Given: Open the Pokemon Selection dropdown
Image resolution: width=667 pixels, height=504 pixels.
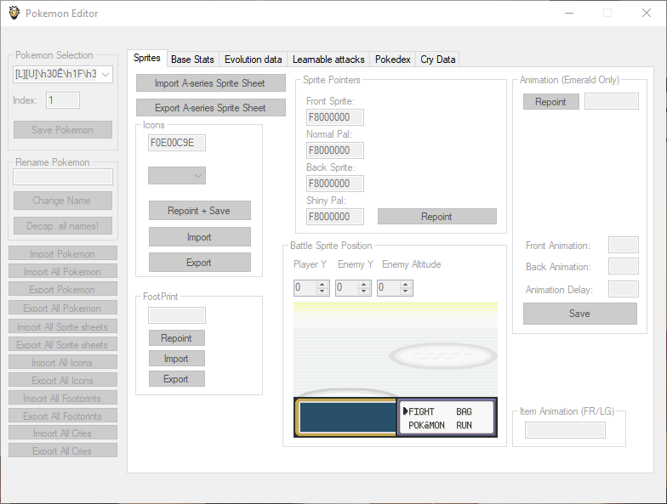Looking at the screenshot, I should coord(105,75).
